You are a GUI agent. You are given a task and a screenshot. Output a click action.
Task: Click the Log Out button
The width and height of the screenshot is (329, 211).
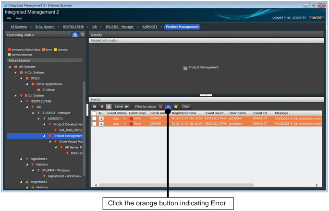click(316, 17)
